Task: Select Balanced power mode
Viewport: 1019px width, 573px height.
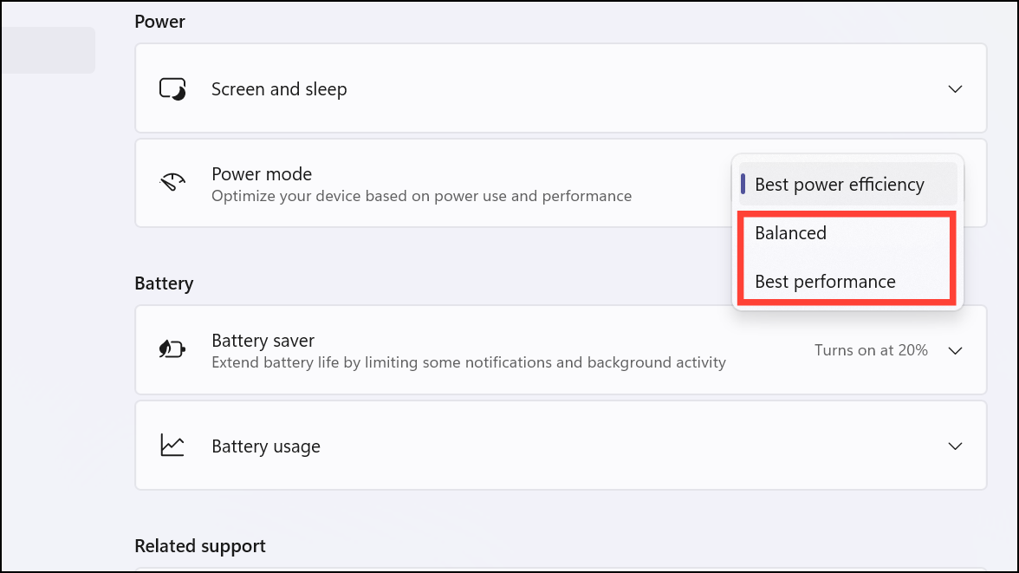Action: coord(790,232)
